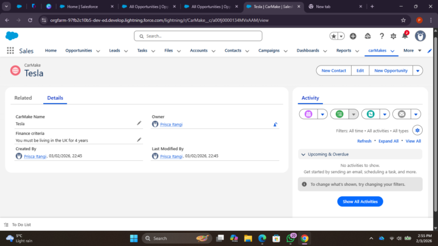This screenshot has height=246, width=438.
Task: Open Windows Start menu
Action: 134,238
